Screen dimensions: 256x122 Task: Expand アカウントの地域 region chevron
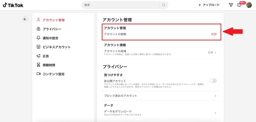pos(215,52)
